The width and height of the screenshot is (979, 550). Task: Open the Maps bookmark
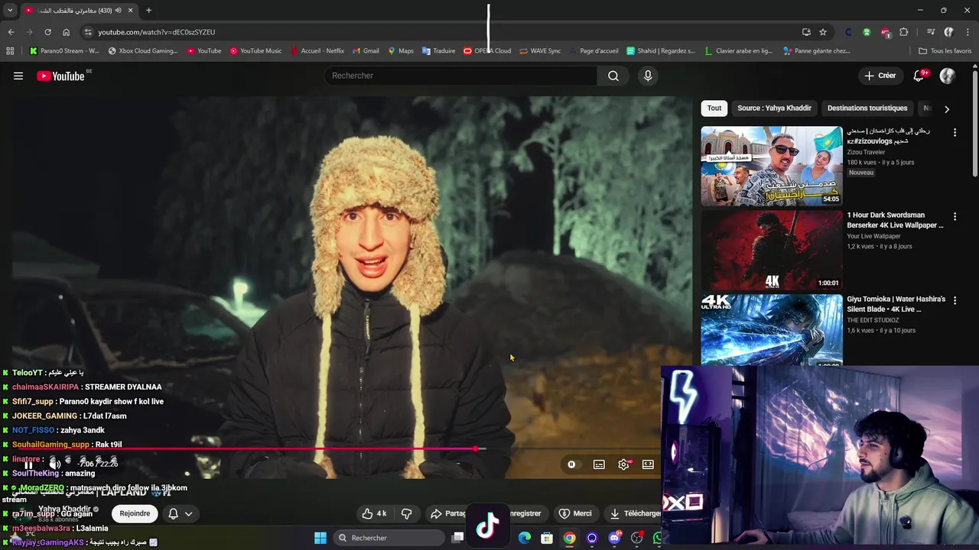pyautogui.click(x=401, y=51)
